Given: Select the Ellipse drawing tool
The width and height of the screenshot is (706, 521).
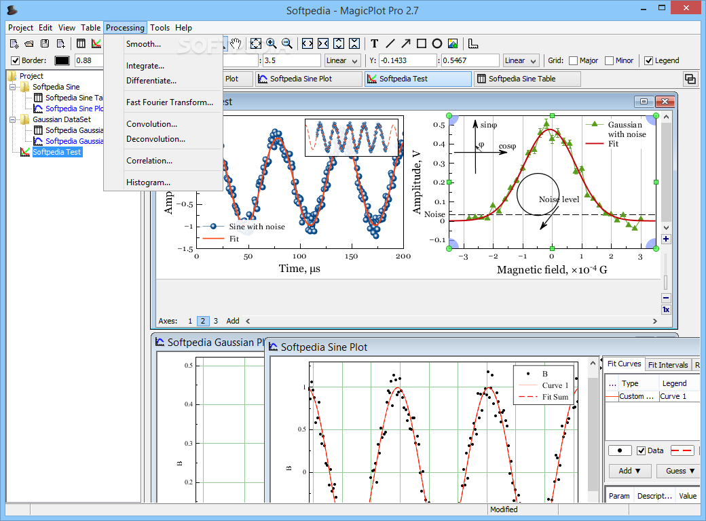Looking at the screenshot, I should 436,43.
